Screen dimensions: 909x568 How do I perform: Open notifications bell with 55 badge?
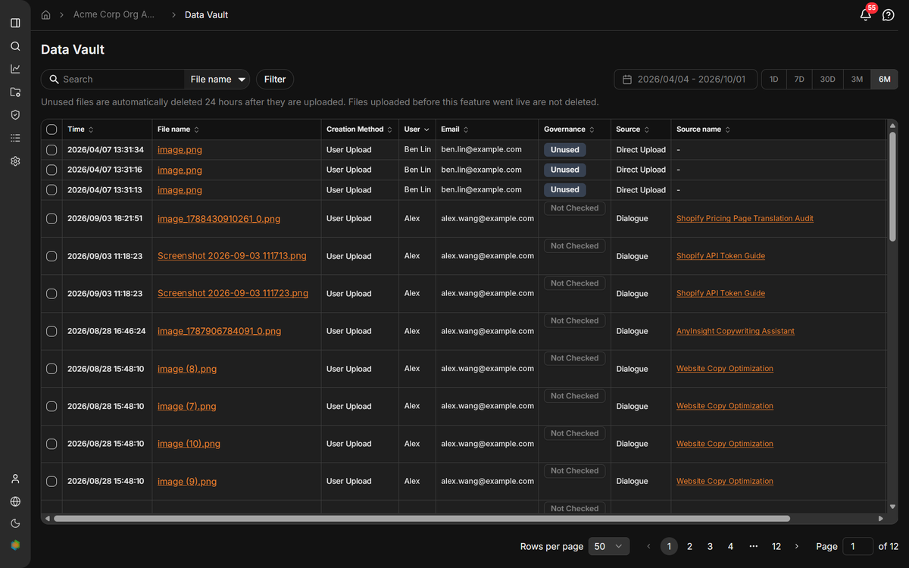pyautogui.click(x=866, y=14)
